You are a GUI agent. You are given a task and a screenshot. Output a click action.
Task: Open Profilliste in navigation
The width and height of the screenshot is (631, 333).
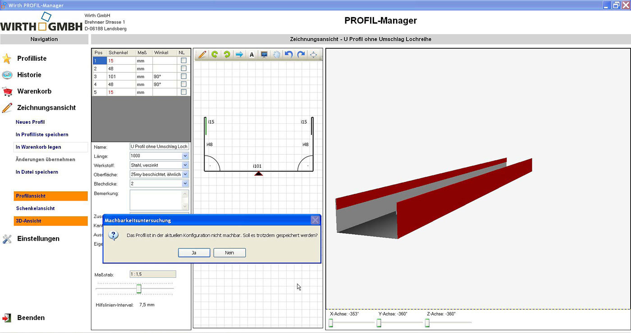pyautogui.click(x=32, y=58)
